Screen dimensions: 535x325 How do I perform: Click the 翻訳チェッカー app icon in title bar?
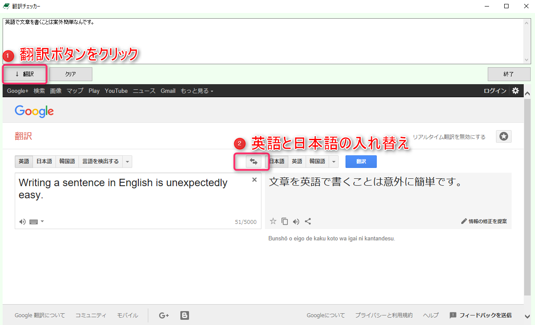click(x=7, y=7)
